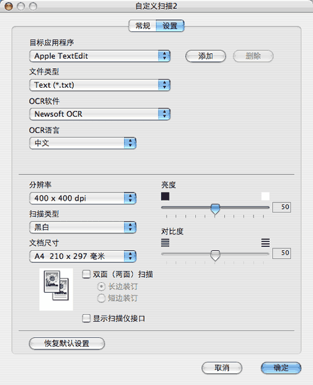Screen dimensions: 313x385
Task: Change the 400 x 400 dpi resolution dropdown
Action: (83, 198)
